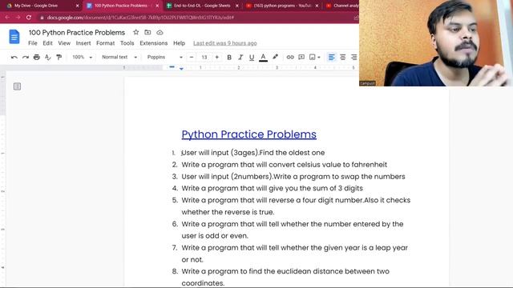Viewport: 513px width, 288px height.
Task: Click the font size field showing 13
Action: [204, 57]
